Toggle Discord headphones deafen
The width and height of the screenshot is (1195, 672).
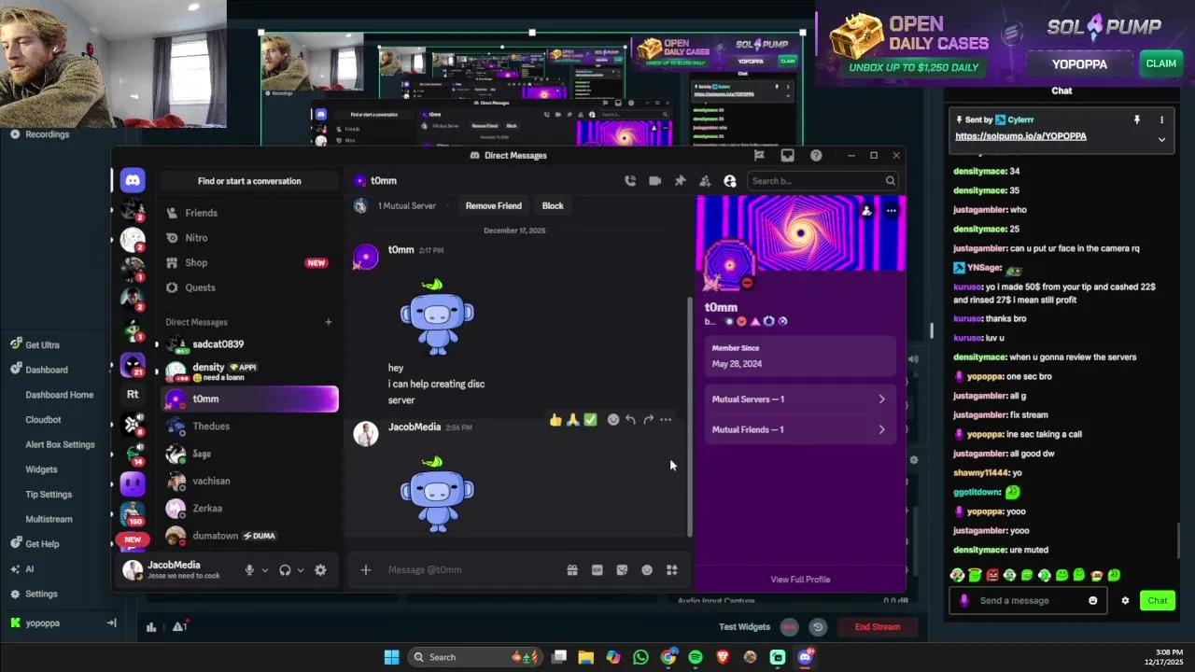coord(285,570)
